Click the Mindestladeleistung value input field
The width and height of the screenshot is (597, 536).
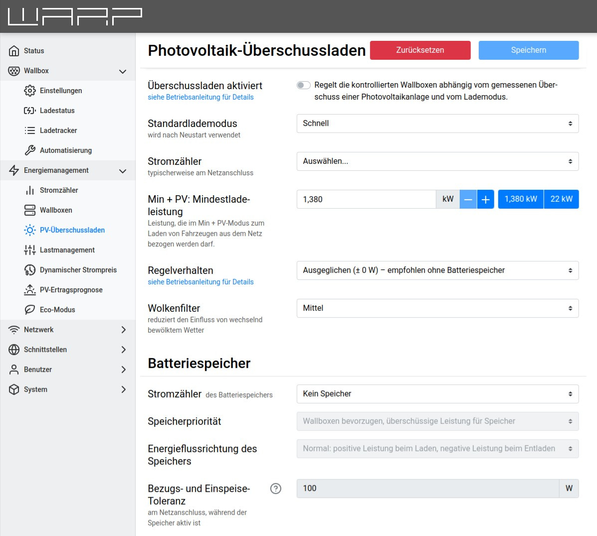pyautogui.click(x=366, y=199)
